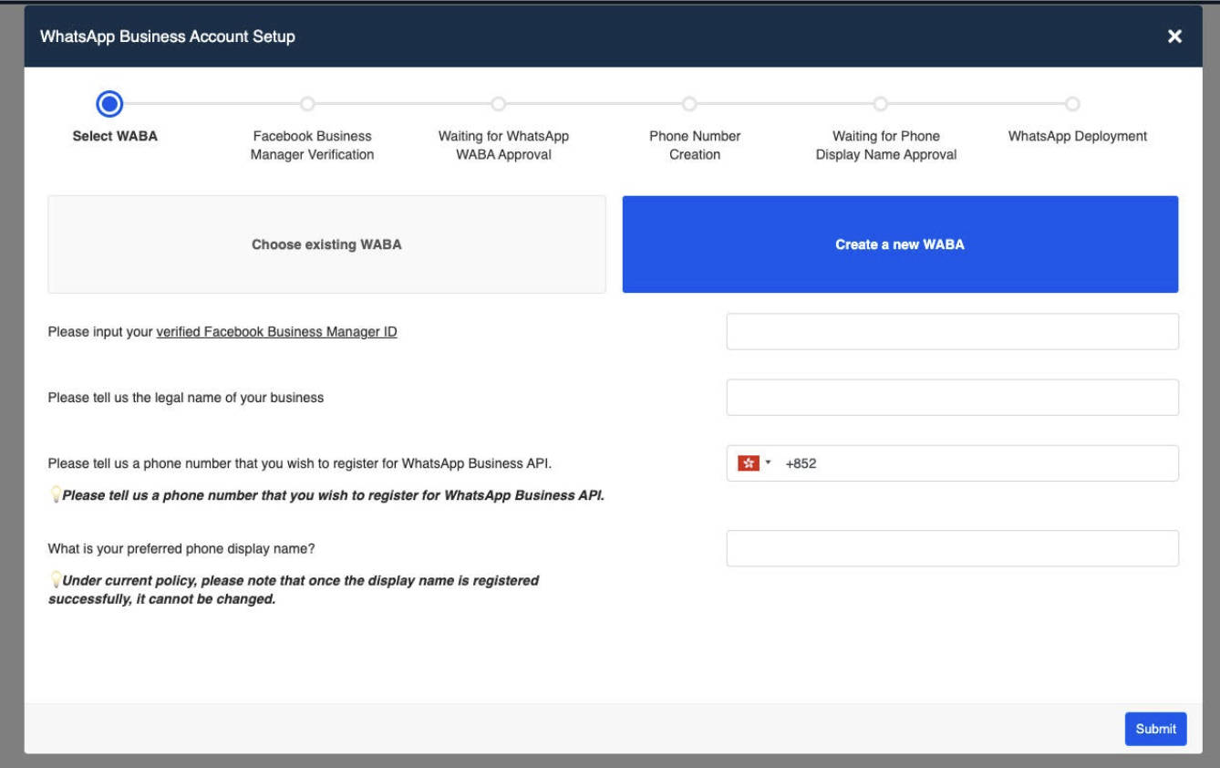The height and width of the screenshot is (768, 1220).
Task: Focus the legal business name input field
Action: click(952, 398)
